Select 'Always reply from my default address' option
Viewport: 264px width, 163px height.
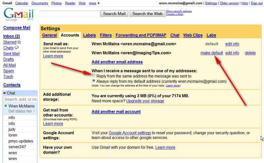pyautogui.click(x=94, y=81)
